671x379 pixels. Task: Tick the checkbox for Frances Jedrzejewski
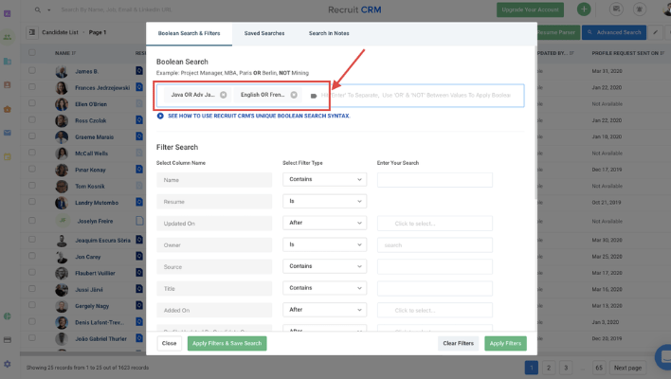coord(32,87)
